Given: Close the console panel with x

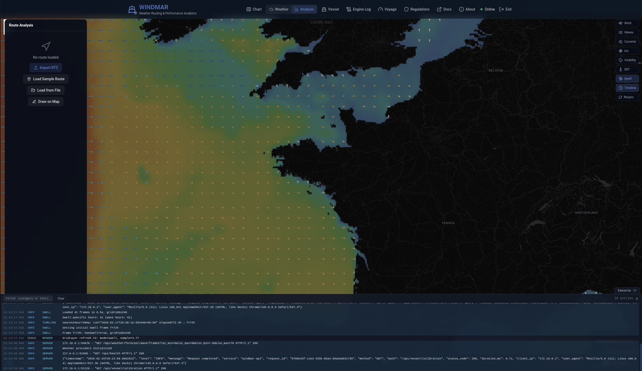Looking at the screenshot, I should coord(637,299).
